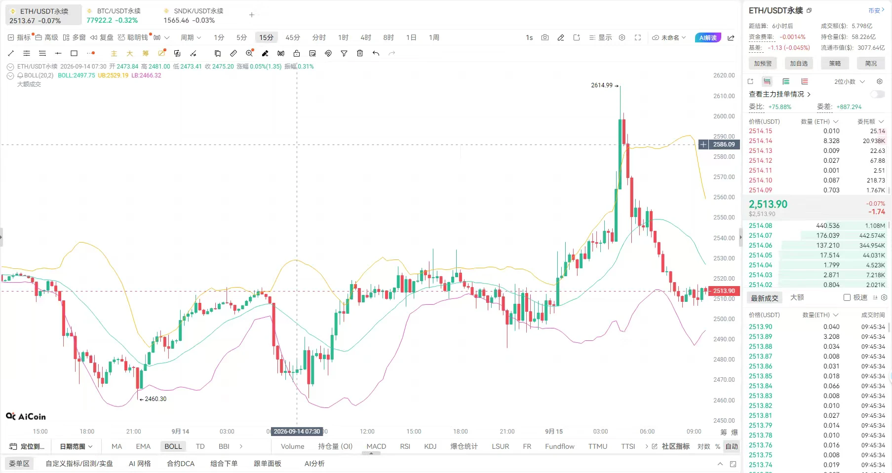Switch to the SNDK/USDT永续 tab
Viewport: 892px width, 473px height.
[194, 15]
